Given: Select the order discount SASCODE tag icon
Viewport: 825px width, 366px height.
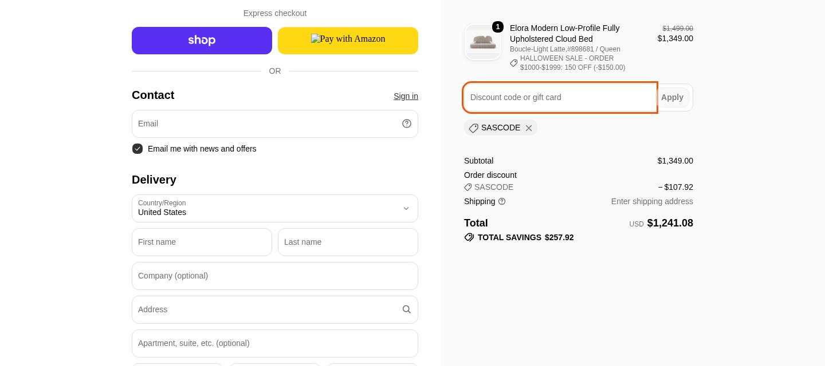Looking at the screenshot, I should (468, 187).
